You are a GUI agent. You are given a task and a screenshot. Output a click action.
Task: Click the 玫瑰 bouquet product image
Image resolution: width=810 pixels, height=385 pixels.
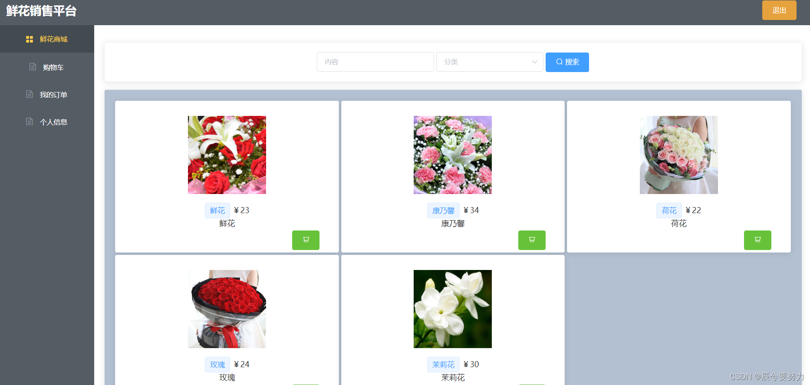tap(227, 309)
